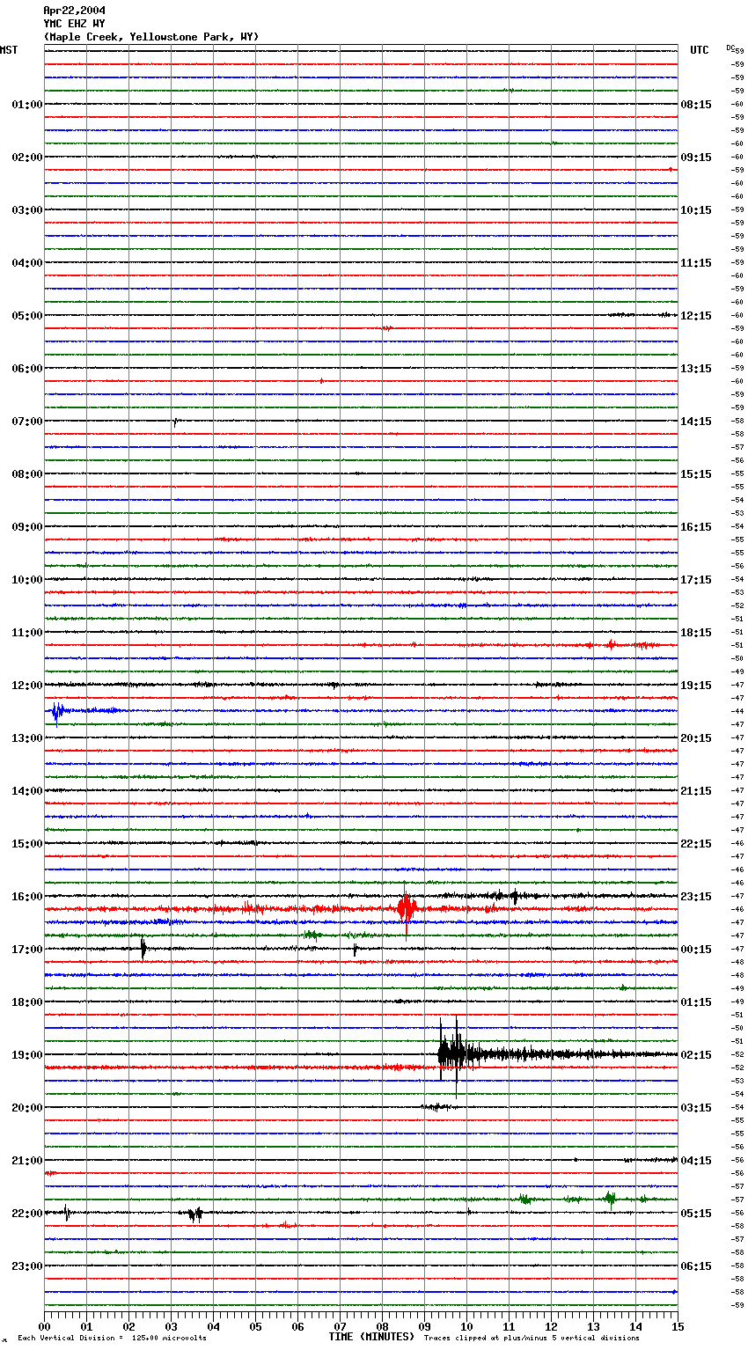This screenshot has width=748, height=1350.
Task: Click the 17:15 UTC time label
Action: click(696, 580)
